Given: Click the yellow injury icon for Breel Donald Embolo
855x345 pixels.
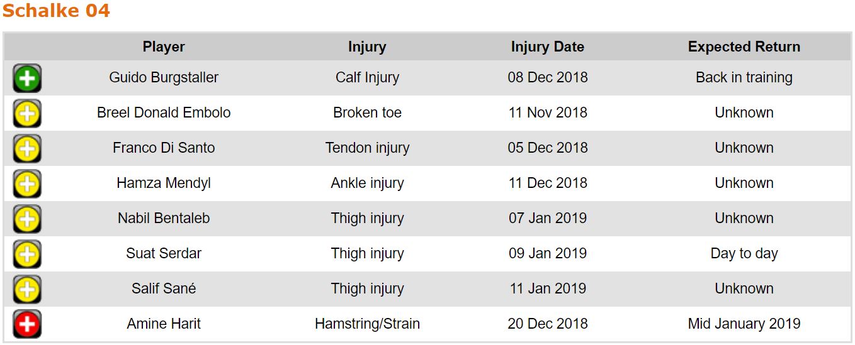Looking at the screenshot, I should [27, 114].
